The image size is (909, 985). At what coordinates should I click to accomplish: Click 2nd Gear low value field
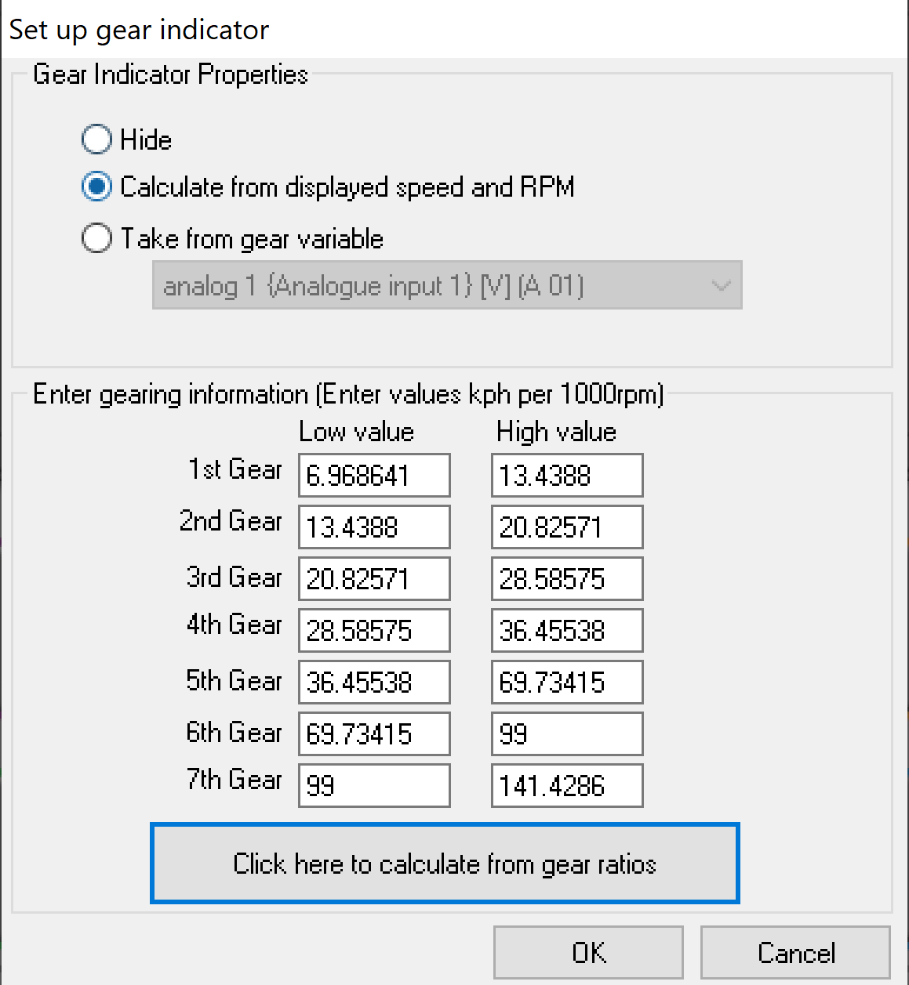click(374, 527)
